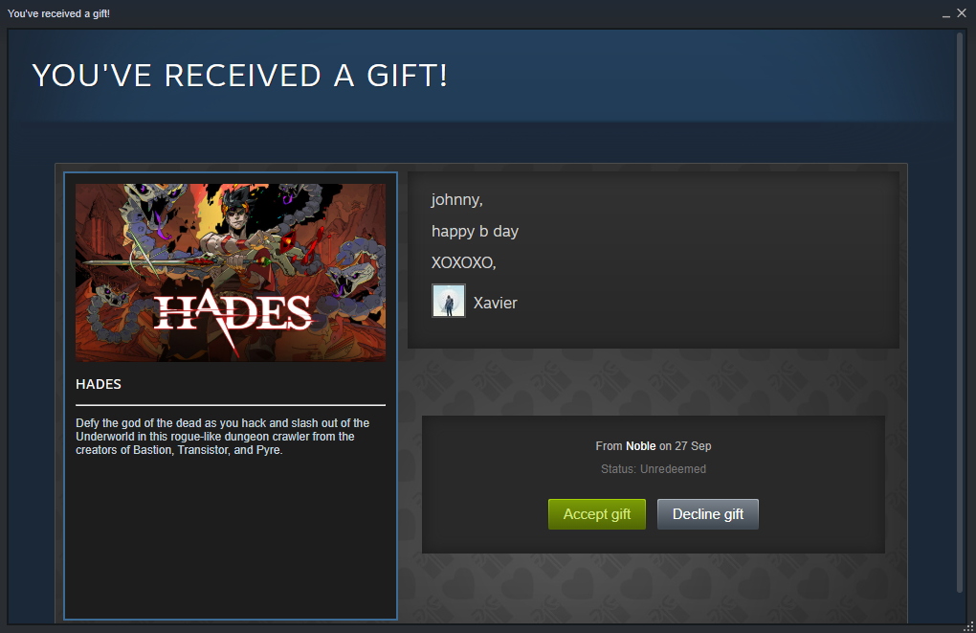
Task: Decline the gift from Noble
Action: (x=708, y=514)
